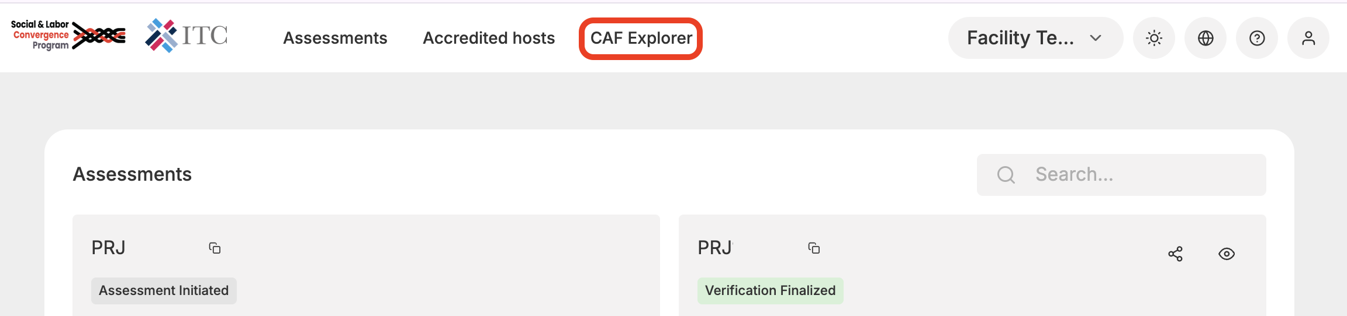1347x316 pixels.
Task: Expand the Facility Te... account dropdown
Action: click(x=1035, y=38)
